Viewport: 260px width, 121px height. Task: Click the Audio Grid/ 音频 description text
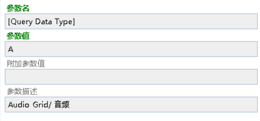39,105
